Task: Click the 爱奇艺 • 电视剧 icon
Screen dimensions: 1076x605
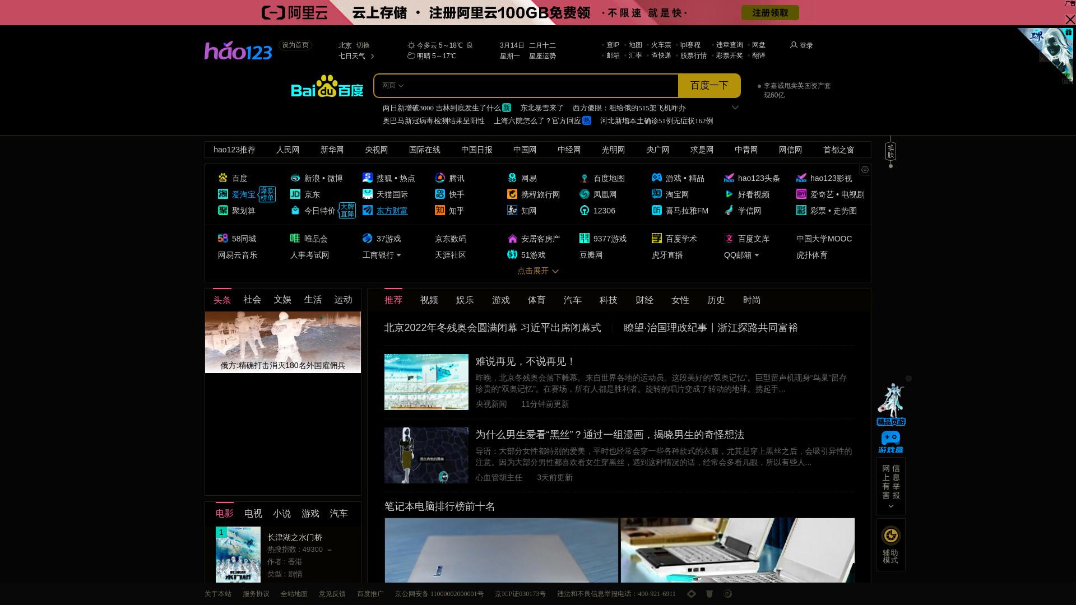Action: 801,194
